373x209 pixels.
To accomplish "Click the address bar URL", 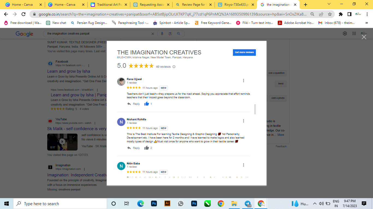I will coord(172,14).
